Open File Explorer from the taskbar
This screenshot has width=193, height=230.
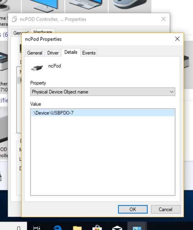tap(77, 227)
